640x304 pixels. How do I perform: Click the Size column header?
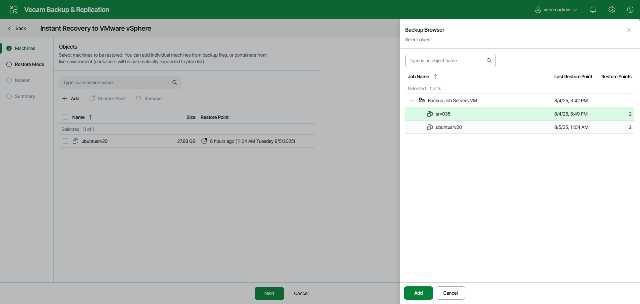191,117
